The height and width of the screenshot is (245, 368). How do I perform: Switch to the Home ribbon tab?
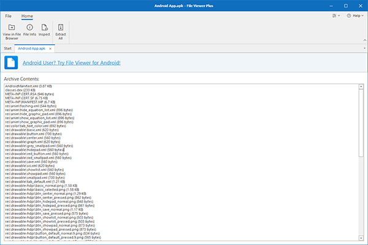click(27, 16)
